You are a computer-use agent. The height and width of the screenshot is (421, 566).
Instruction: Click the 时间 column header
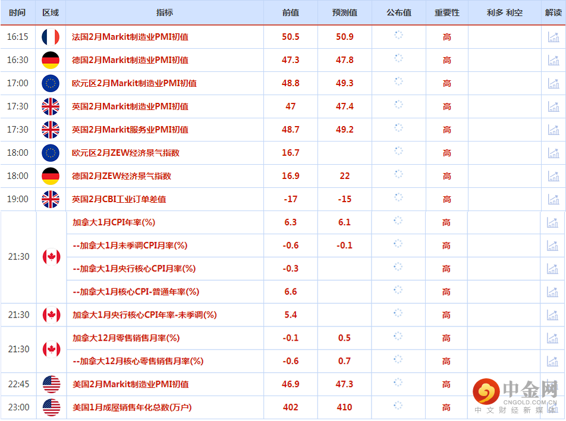(x=18, y=12)
